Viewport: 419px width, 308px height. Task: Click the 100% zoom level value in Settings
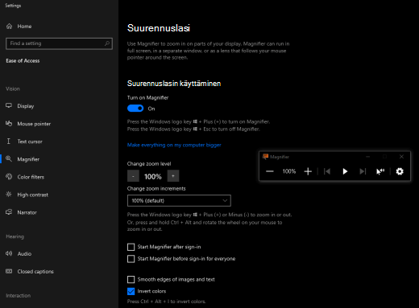tap(153, 176)
